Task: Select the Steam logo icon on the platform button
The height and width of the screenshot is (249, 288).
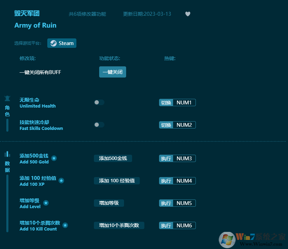Action: coord(53,43)
